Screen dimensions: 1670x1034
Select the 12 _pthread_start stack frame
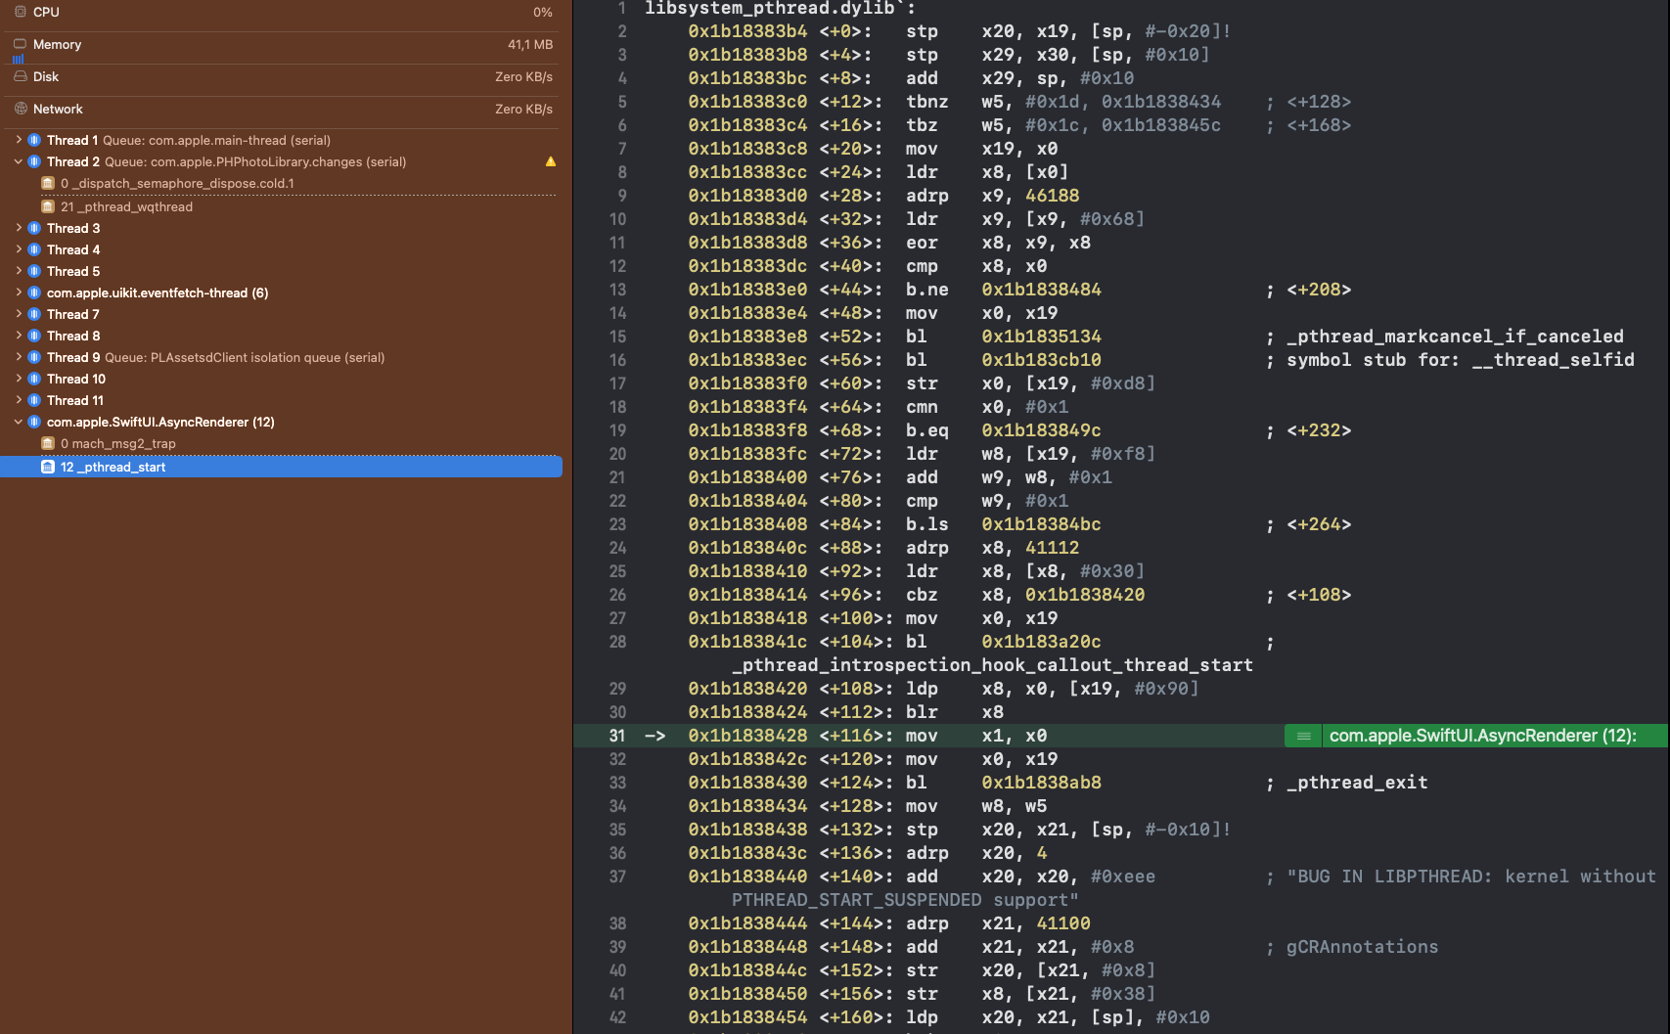(113, 467)
